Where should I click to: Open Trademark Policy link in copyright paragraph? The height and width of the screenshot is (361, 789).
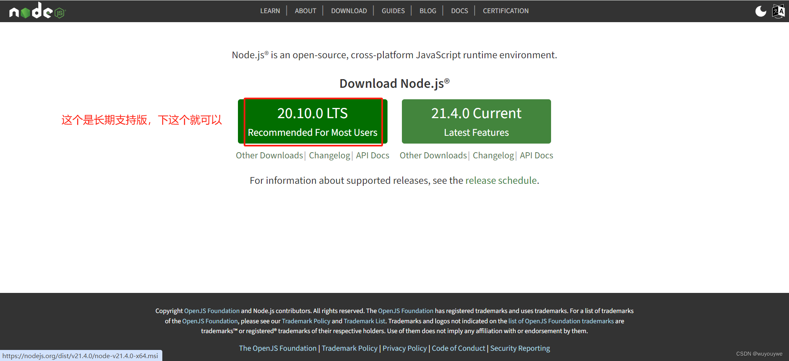point(306,321)
